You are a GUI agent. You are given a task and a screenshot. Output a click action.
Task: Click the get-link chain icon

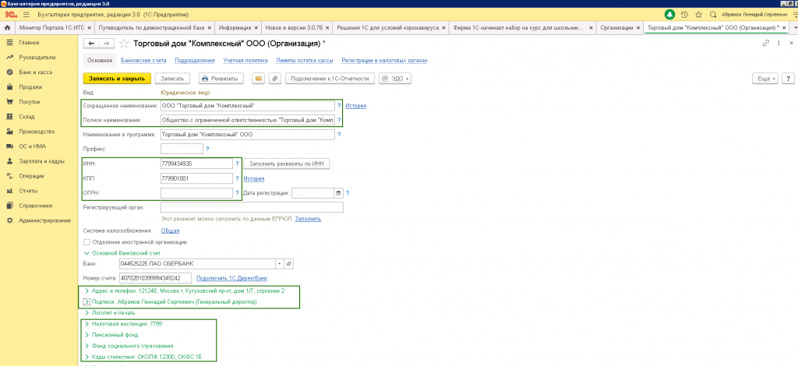pyautogui.click(x=766, y=44)
